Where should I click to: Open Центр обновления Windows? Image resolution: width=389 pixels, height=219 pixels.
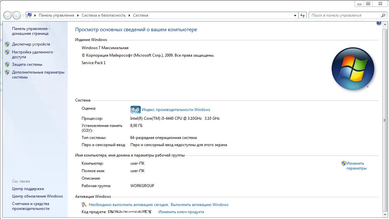pyautogui.click(x=37, y=196)
